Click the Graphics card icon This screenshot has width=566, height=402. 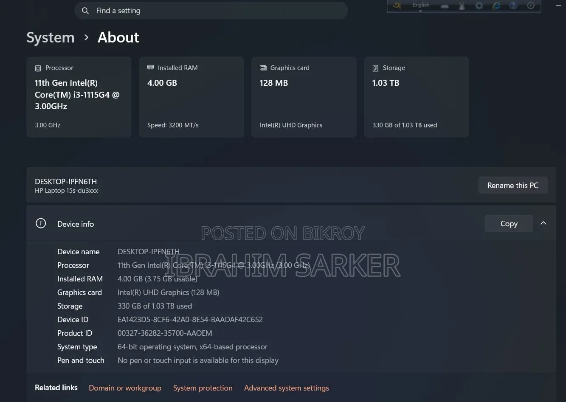point(263,68)
